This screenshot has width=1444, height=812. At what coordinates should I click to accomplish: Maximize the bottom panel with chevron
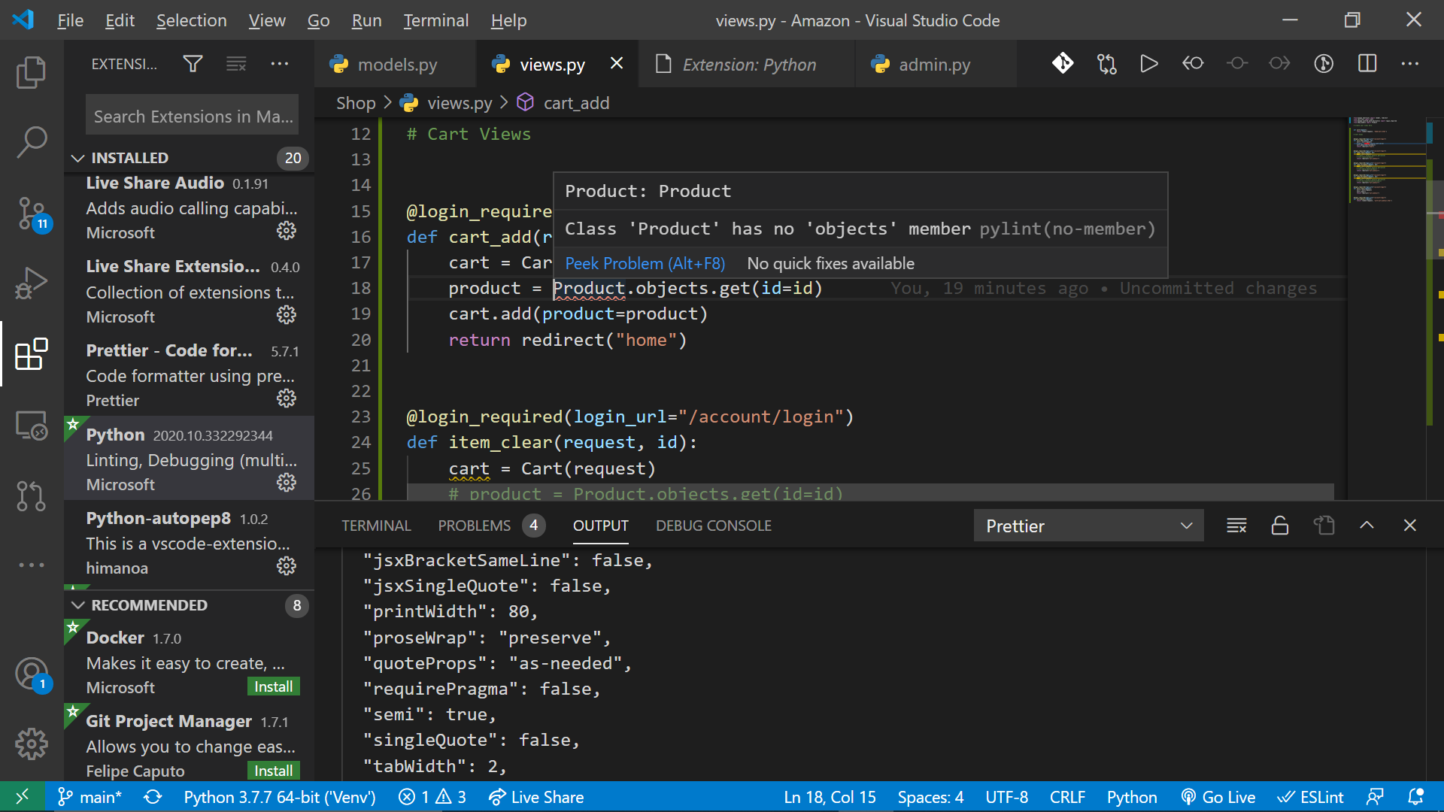(1367, 526)
